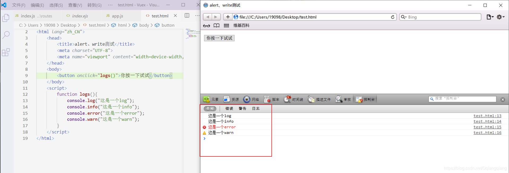Open the 维基百科 bookmark
Viewport: 509px width, 173px height.
241,26
